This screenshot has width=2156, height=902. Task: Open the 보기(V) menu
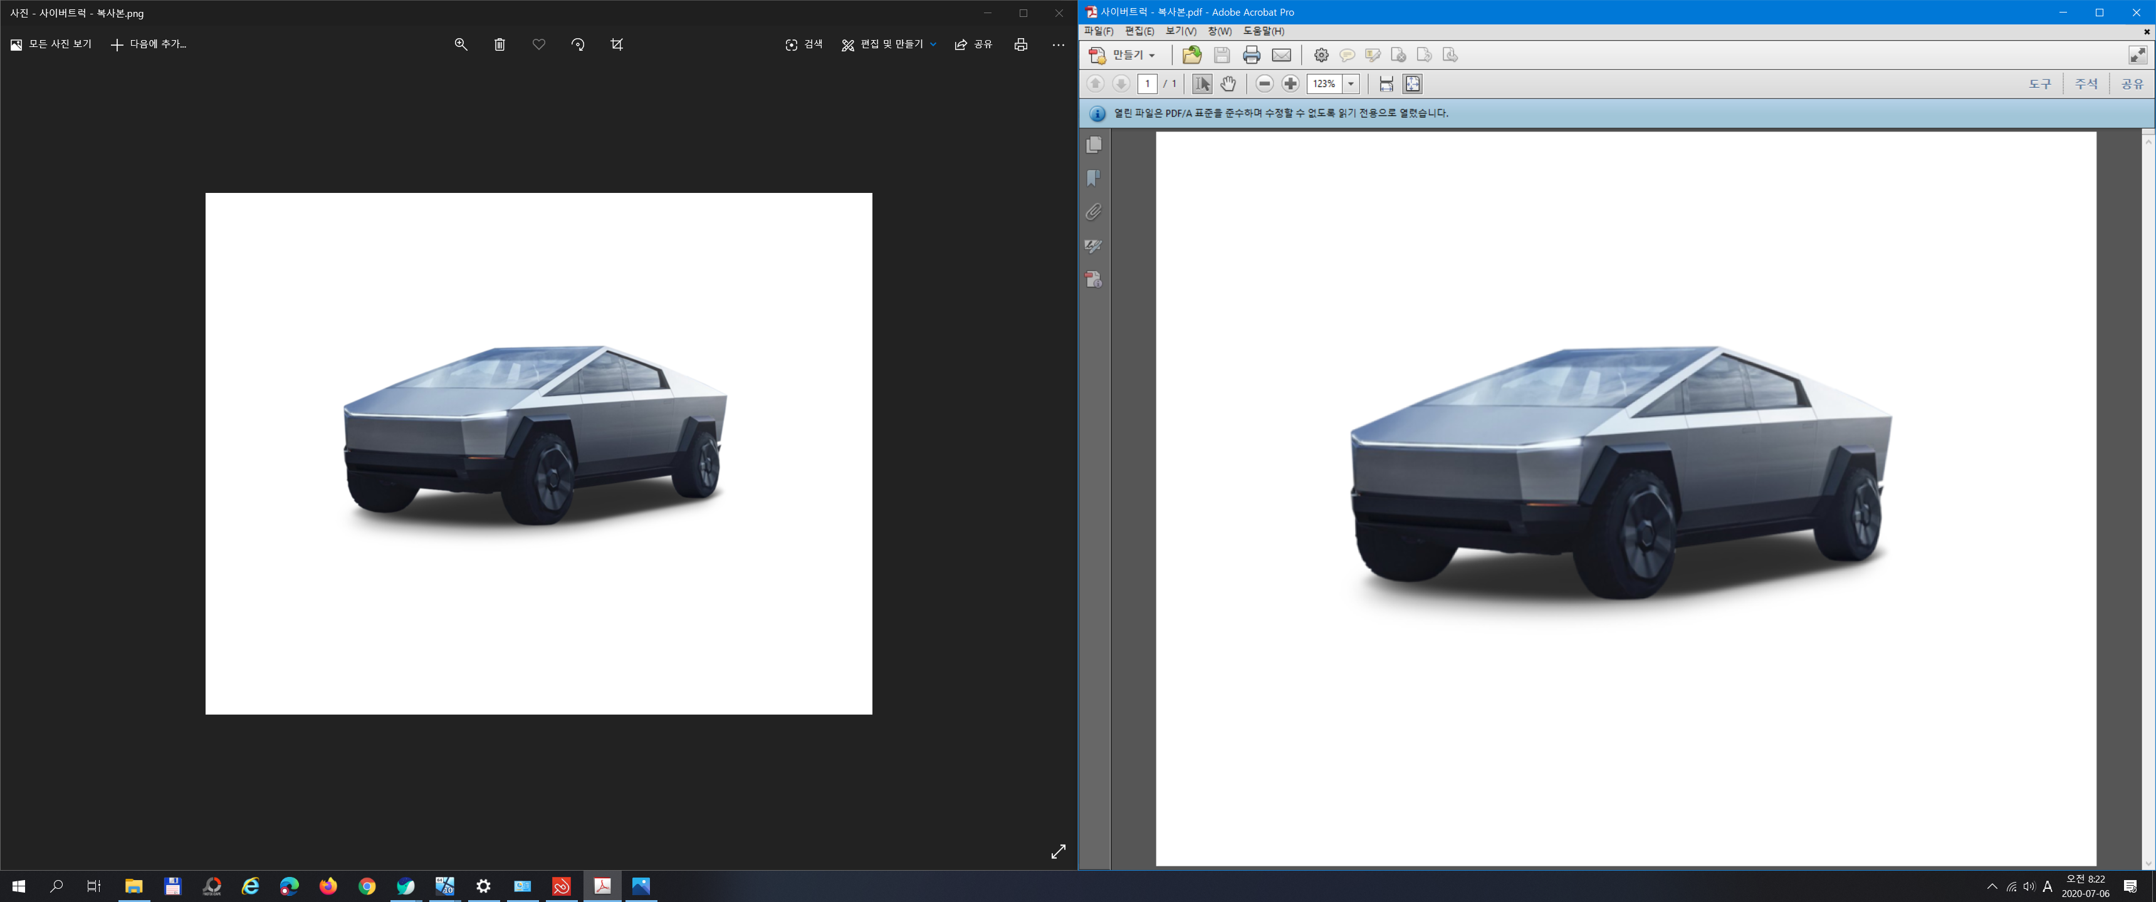[x=1180, y=31]
